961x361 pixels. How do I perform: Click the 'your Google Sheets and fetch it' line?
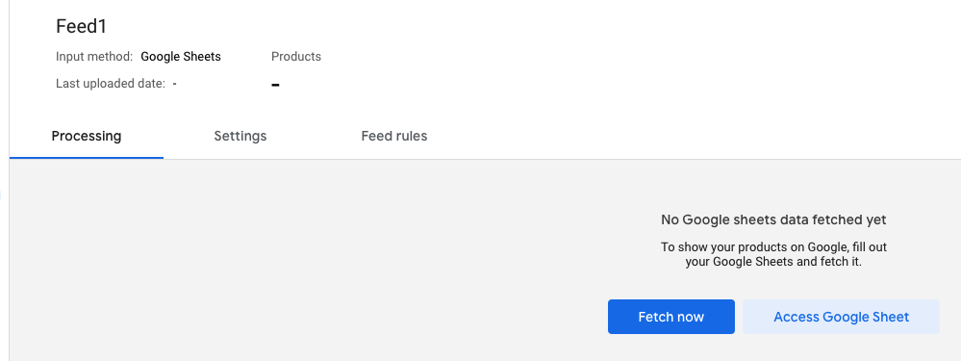(773, 262)
